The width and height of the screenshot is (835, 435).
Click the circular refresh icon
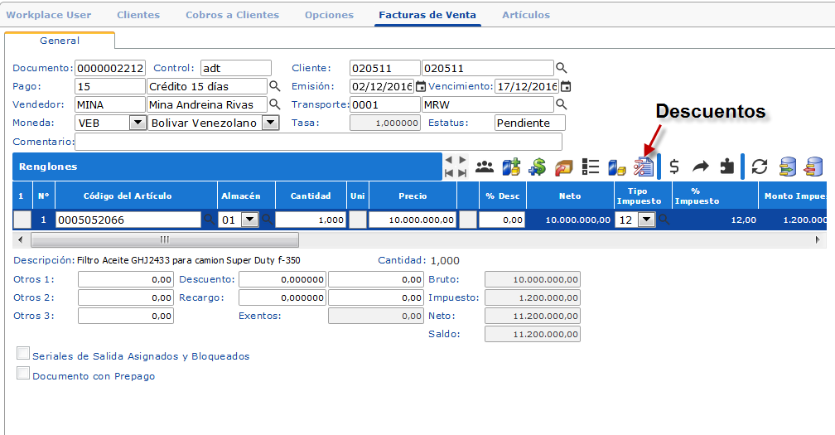760,167
